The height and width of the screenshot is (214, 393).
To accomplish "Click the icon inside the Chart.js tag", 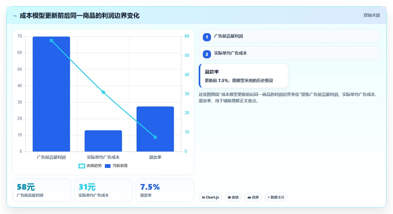I will (x=203, y=198).
